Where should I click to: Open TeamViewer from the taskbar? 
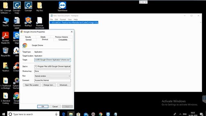pyautogui.click(x=108, y=114)
